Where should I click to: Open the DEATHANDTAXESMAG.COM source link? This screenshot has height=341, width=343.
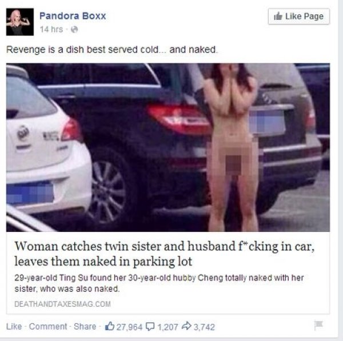tap(62, 304)
